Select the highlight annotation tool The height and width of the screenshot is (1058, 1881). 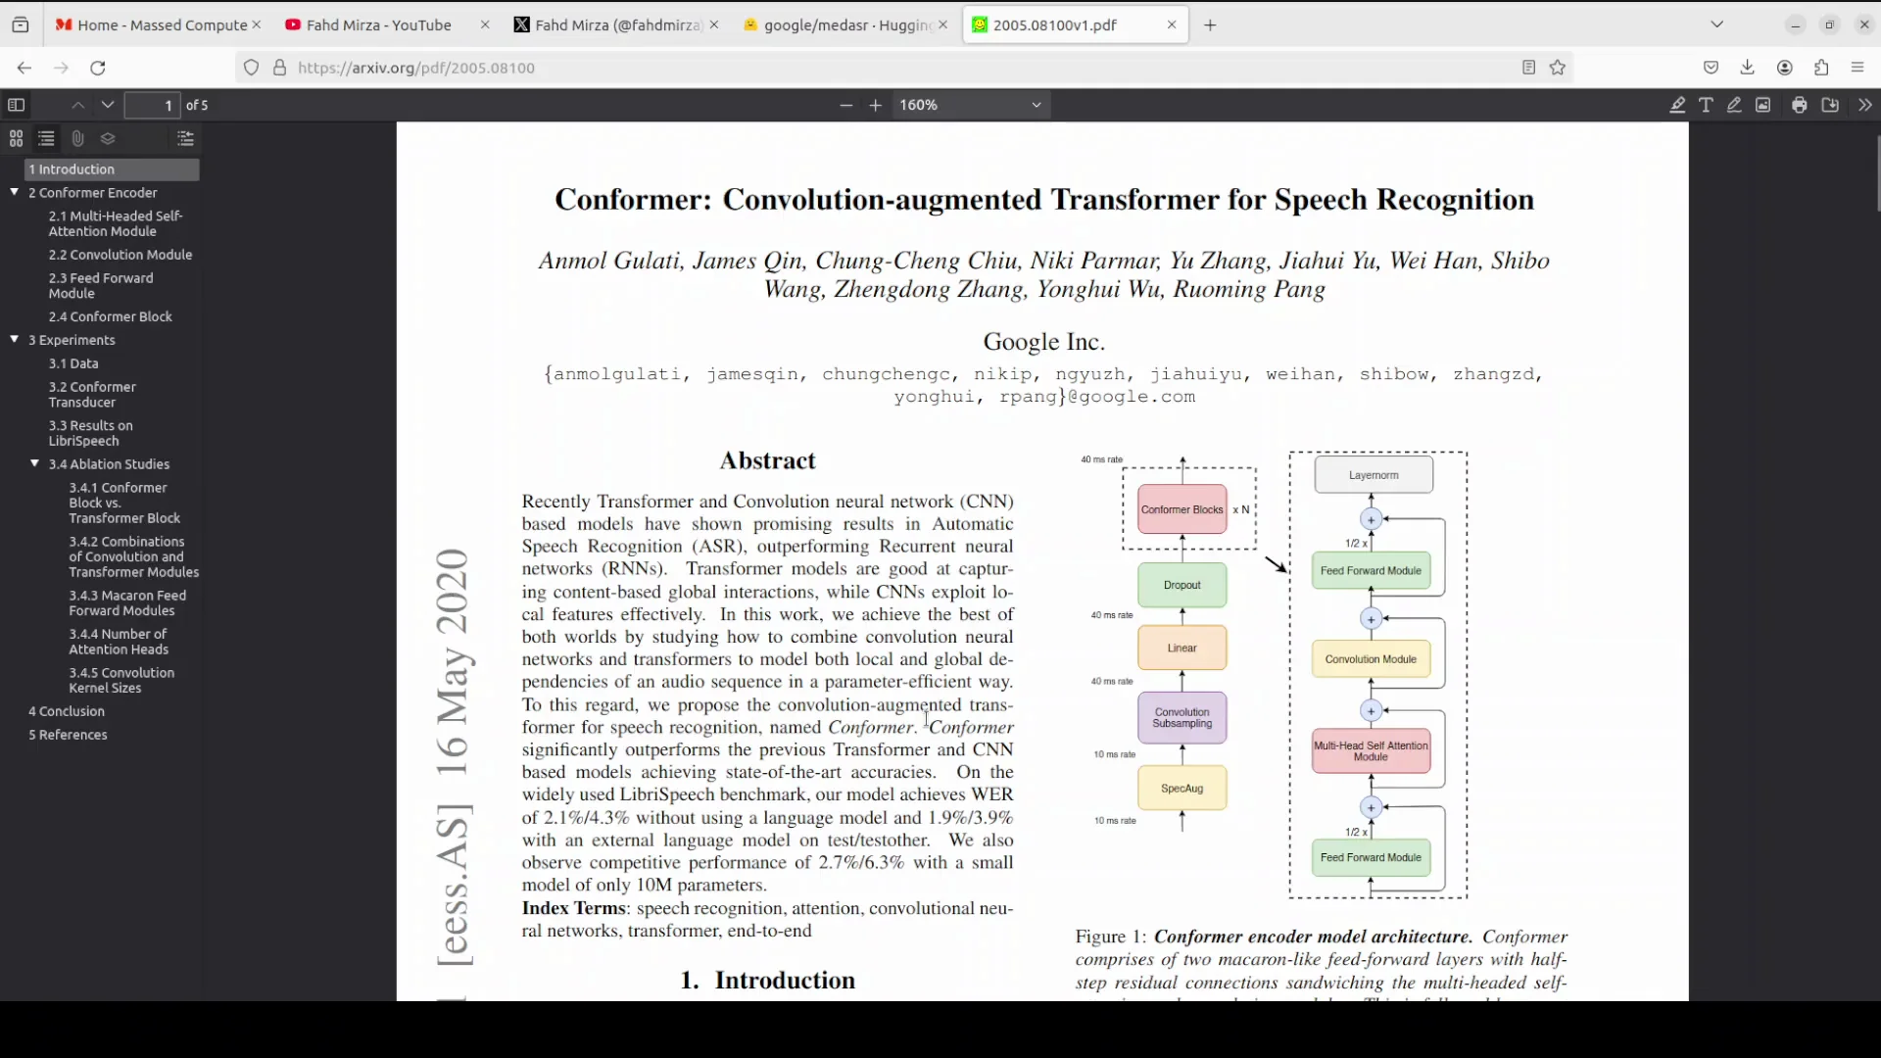pyautogui.click(x=1677, y=105)
